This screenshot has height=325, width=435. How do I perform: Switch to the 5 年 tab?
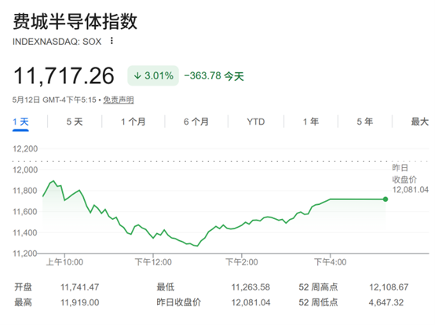365,122
